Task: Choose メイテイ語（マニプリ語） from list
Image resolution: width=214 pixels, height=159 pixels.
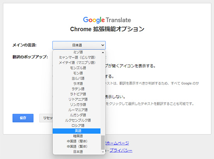Action: (77, 63)
